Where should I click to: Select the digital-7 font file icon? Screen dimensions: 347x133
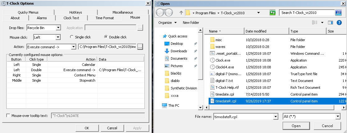[212, 74]
